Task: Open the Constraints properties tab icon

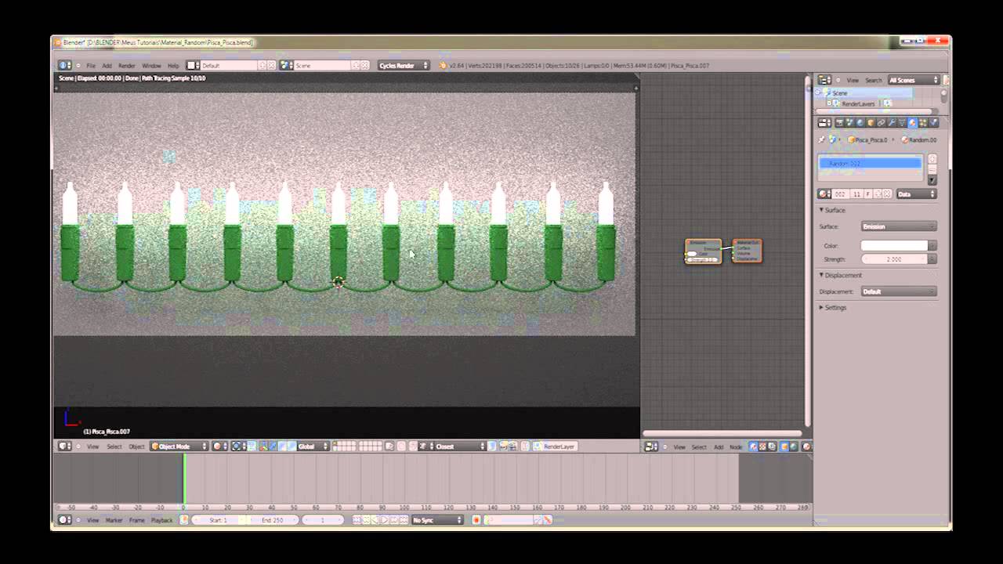Action: 881,122
